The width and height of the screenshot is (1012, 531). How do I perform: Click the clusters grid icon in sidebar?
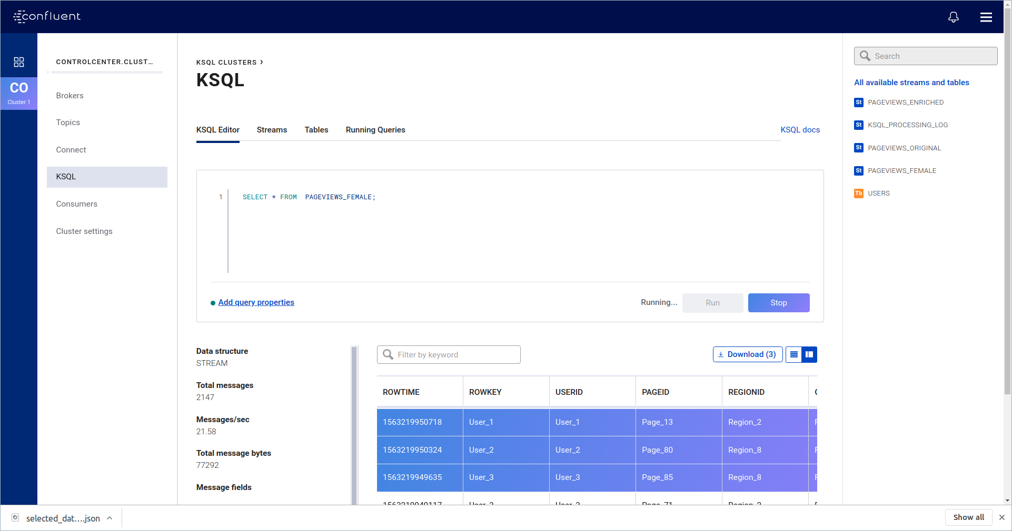(19, 62)
